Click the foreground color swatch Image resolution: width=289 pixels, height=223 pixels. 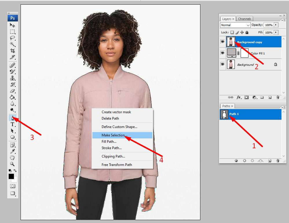pos(11,176)
